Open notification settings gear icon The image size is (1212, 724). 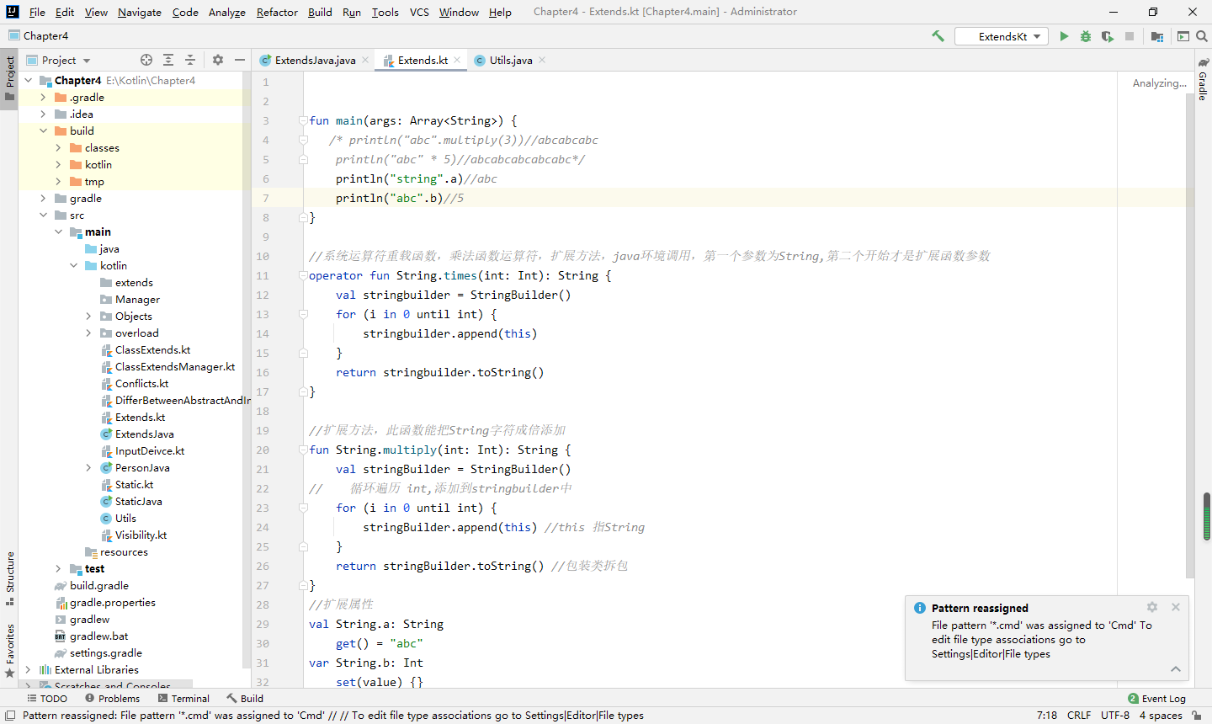click(x=1152, y=607)
